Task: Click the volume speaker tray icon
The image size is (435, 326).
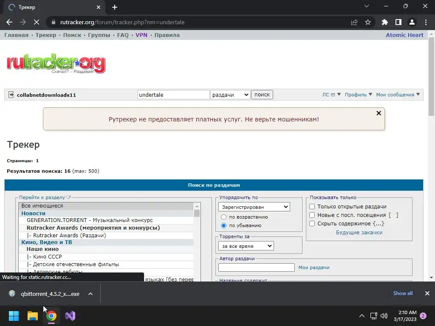Action: (384, 316)
